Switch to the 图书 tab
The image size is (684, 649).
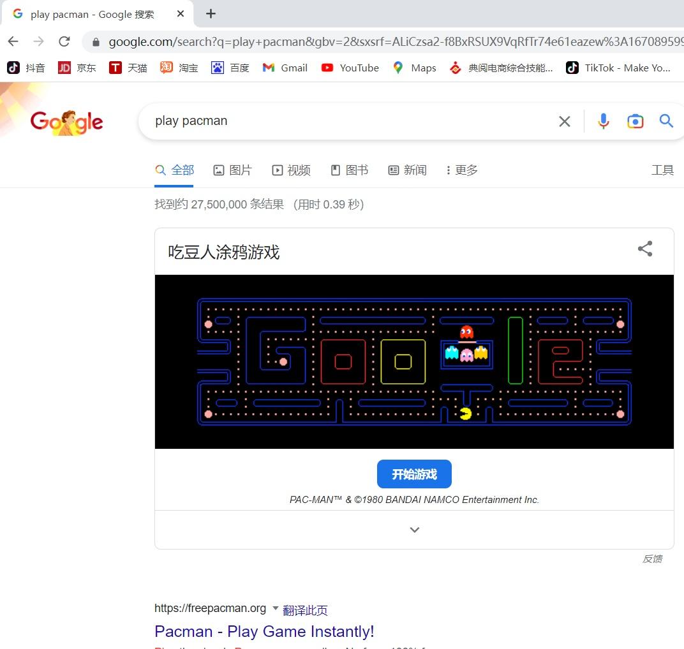[350, 170]
